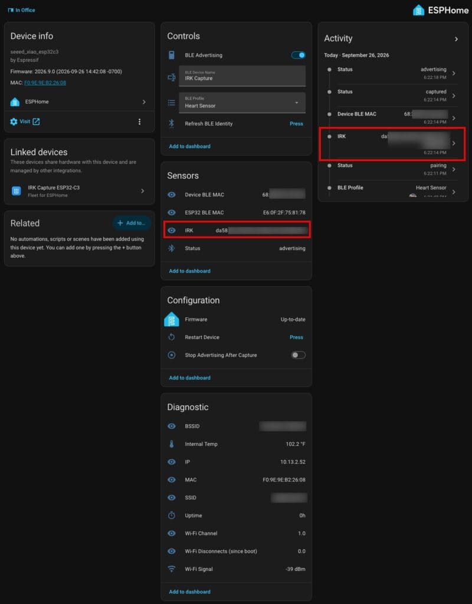The height and width of the screenshot is (604, 472).
Task: Open the Firmware Up-to-date row
Action: [x=237, y=319]
